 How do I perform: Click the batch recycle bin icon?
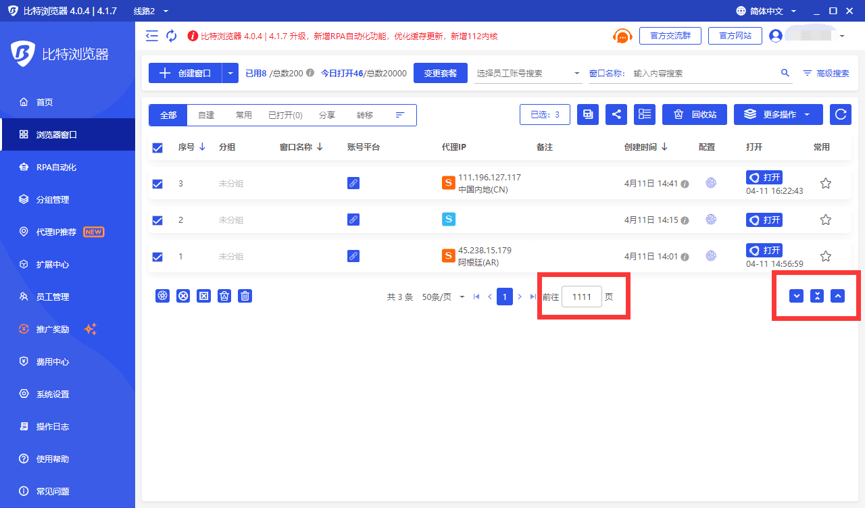point(224,295)
